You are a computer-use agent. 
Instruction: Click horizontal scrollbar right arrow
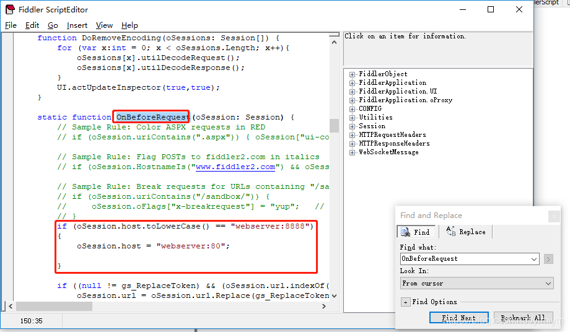tap(324, 307)
